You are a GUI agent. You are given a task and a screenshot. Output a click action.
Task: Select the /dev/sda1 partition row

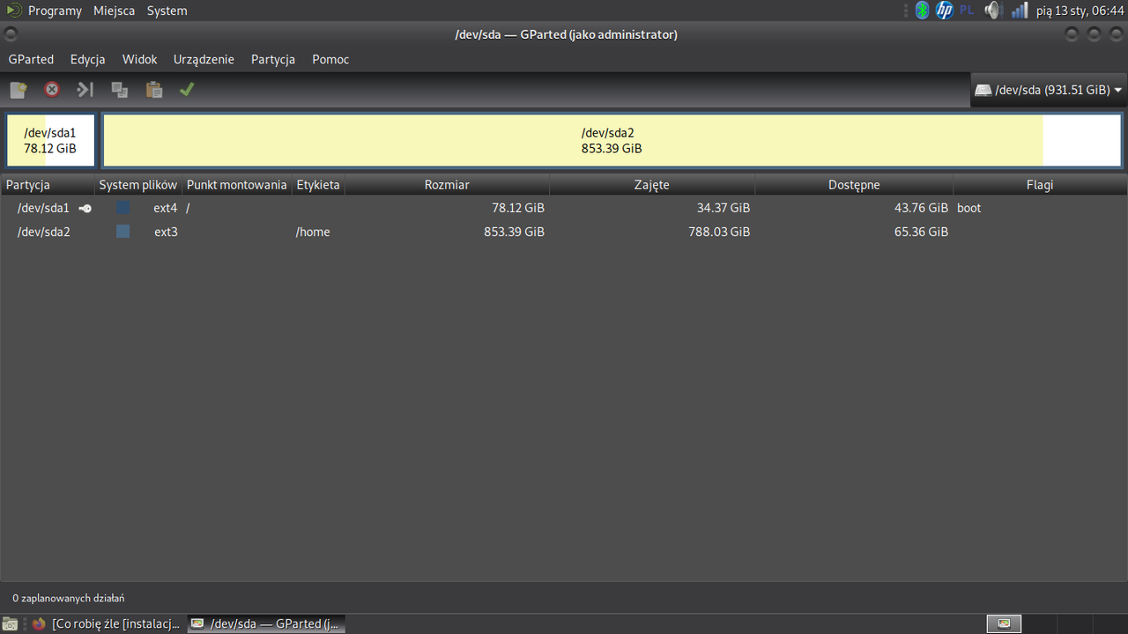pyautogui.click(x=564, y=208)
